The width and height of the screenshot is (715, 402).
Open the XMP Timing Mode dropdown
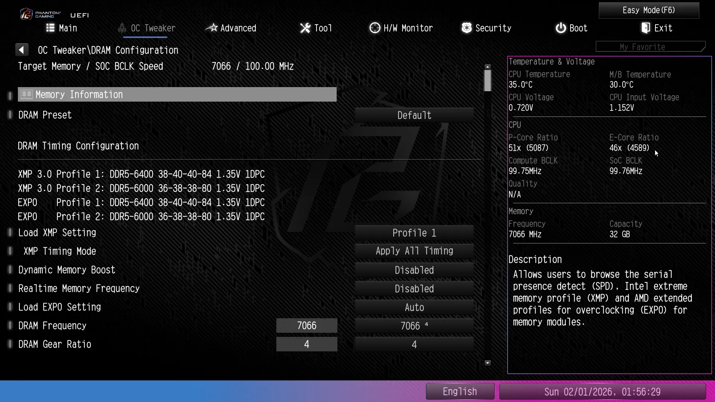point(414,251)
